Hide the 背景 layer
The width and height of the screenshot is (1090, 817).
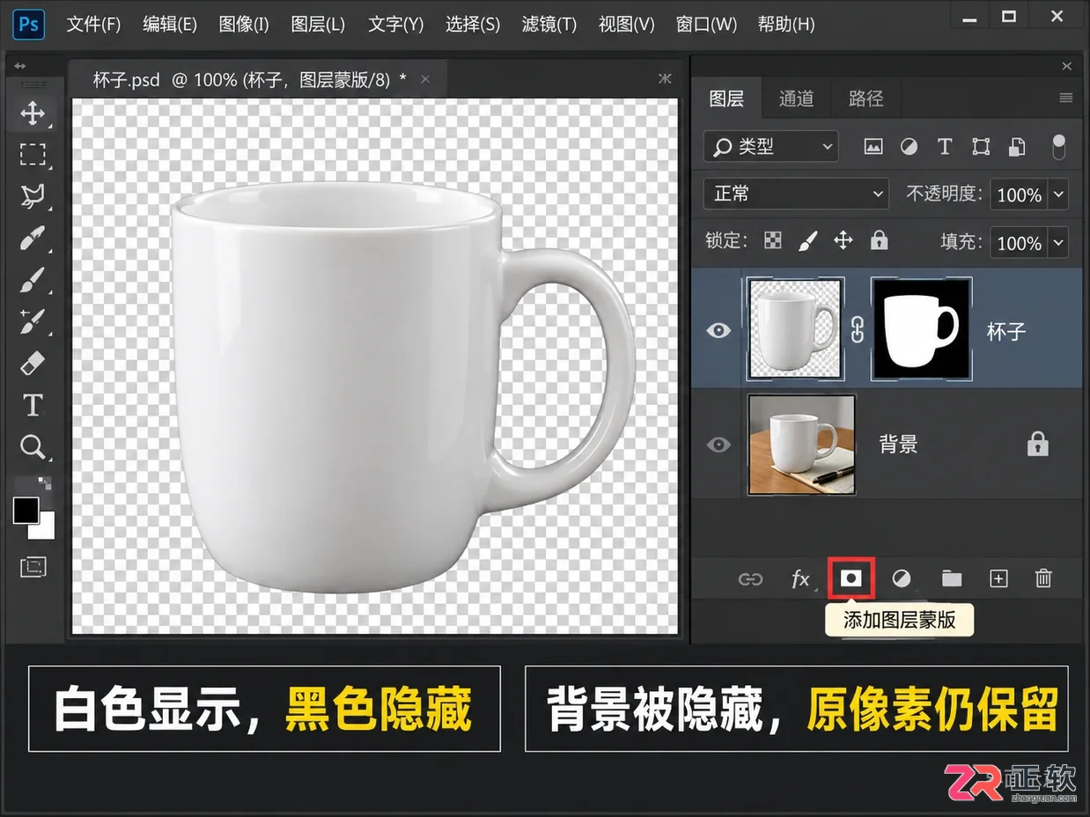pos(719,445)
